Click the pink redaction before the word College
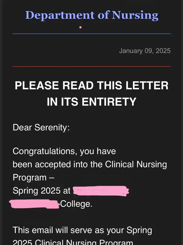Image resolution: width=183 pixels, height=245 pixels. (x=34, y=204)
